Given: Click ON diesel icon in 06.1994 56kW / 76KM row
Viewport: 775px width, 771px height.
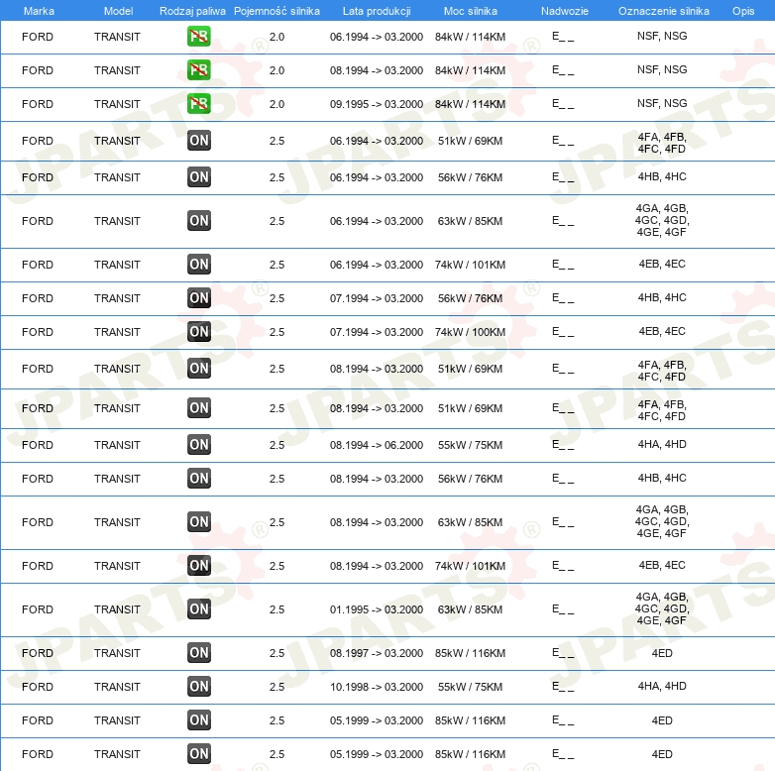Looking at the screenshot, I should 199,177.
